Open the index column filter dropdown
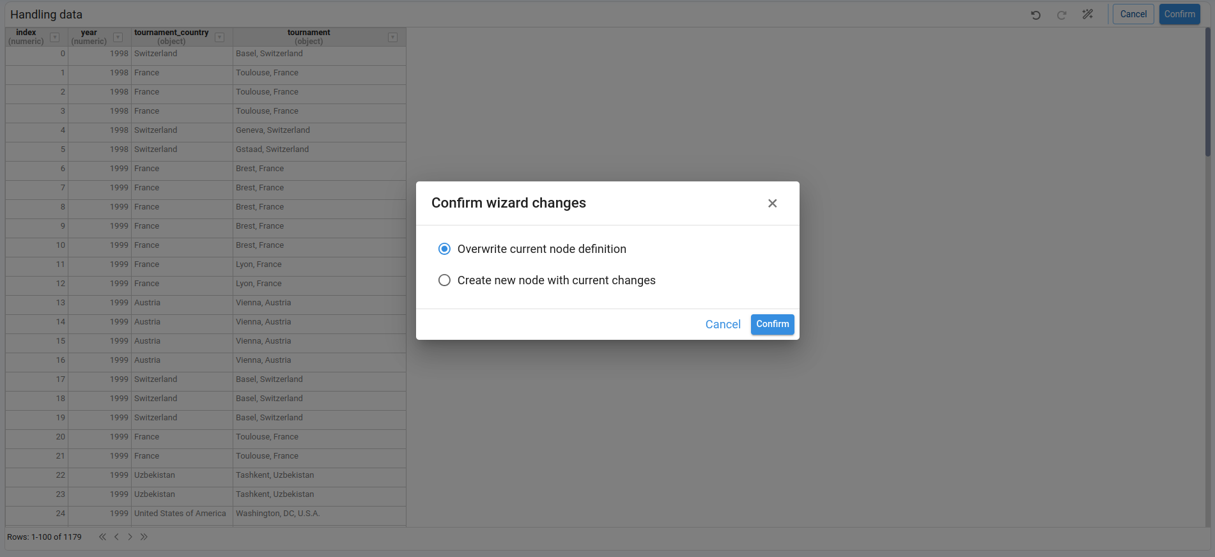1215x557 pixels. (55, 37)
